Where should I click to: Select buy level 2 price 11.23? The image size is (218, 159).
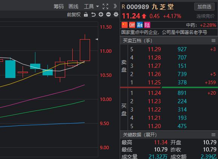154,101
